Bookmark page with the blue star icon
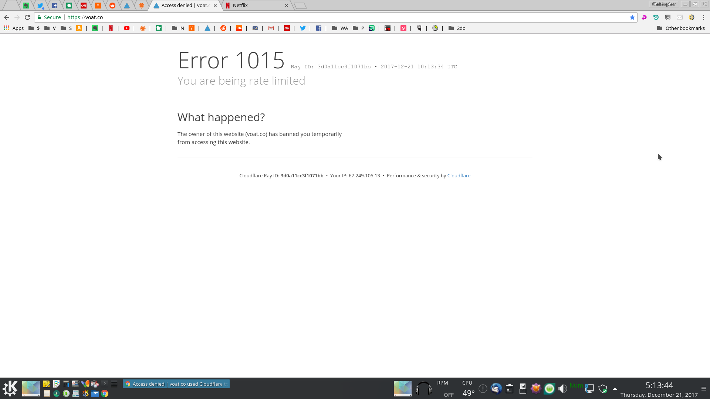 pyautogui.click(x=632, y=17)
